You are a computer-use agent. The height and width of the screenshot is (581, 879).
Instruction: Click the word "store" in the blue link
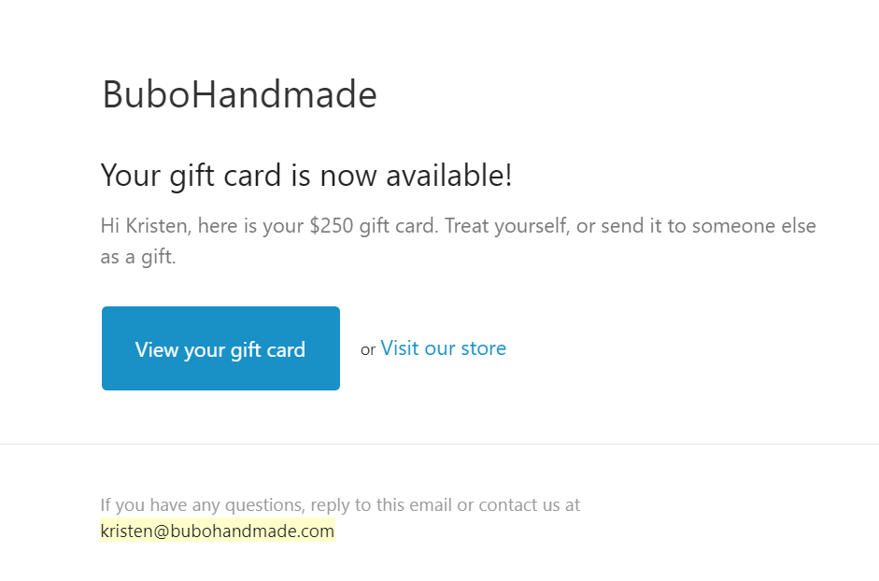pyautogui.click(x=483, y=348)
